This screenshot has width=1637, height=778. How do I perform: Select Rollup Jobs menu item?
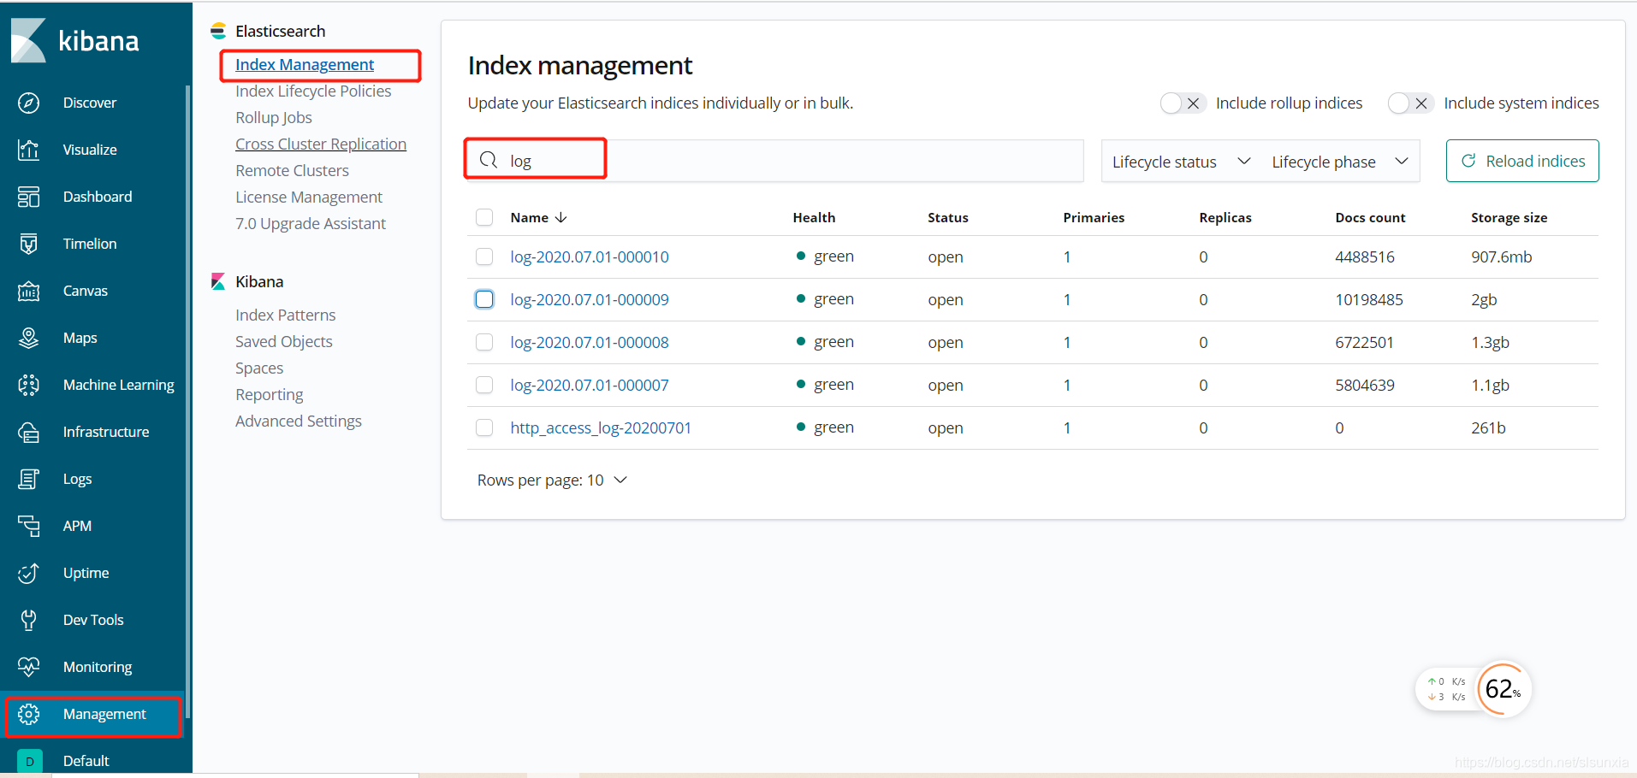click(x=274, y=117)
